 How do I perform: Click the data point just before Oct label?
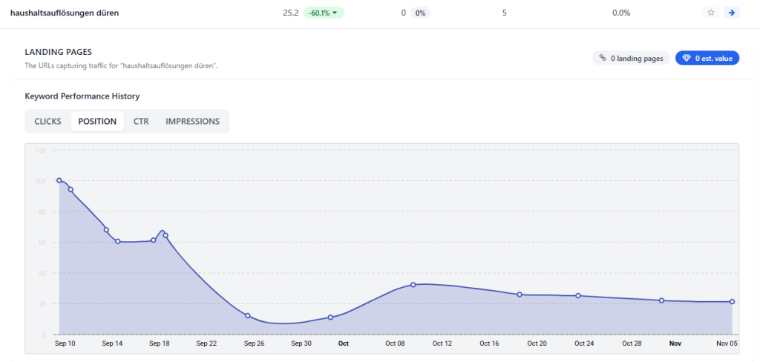pos(330,317)
